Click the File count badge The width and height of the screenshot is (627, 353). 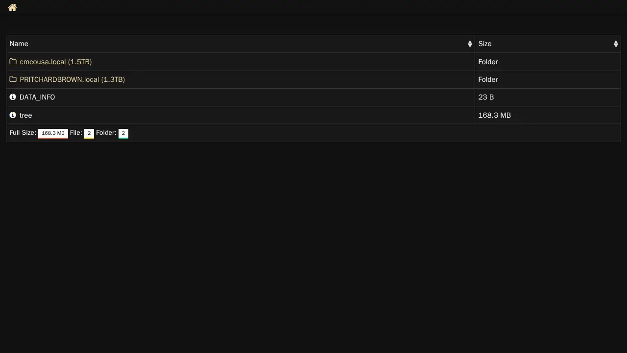[x=89, y=133]
